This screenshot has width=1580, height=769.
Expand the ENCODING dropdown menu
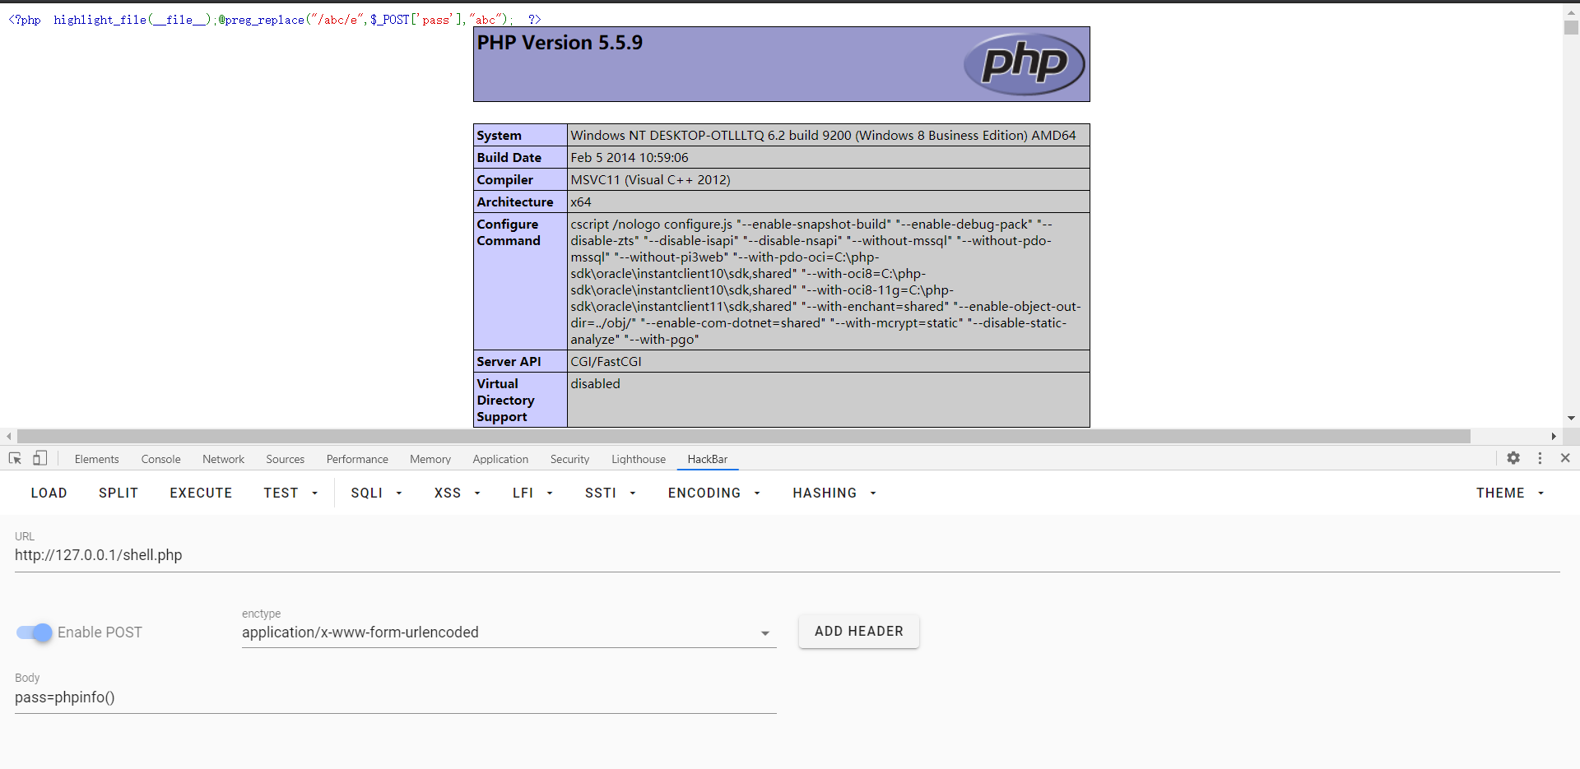click(713, 493)
